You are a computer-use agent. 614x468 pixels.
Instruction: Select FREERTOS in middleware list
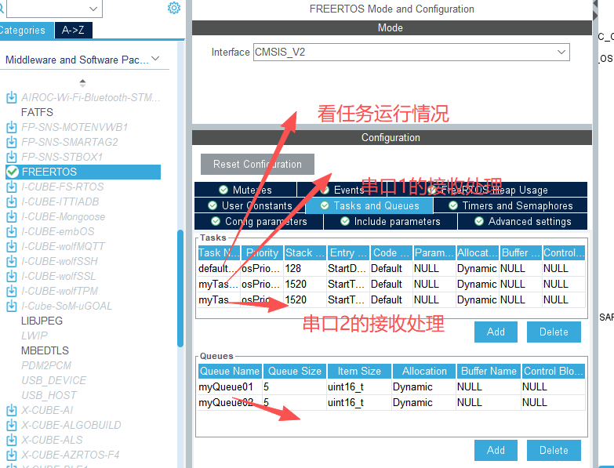click(x=83, y=172)
